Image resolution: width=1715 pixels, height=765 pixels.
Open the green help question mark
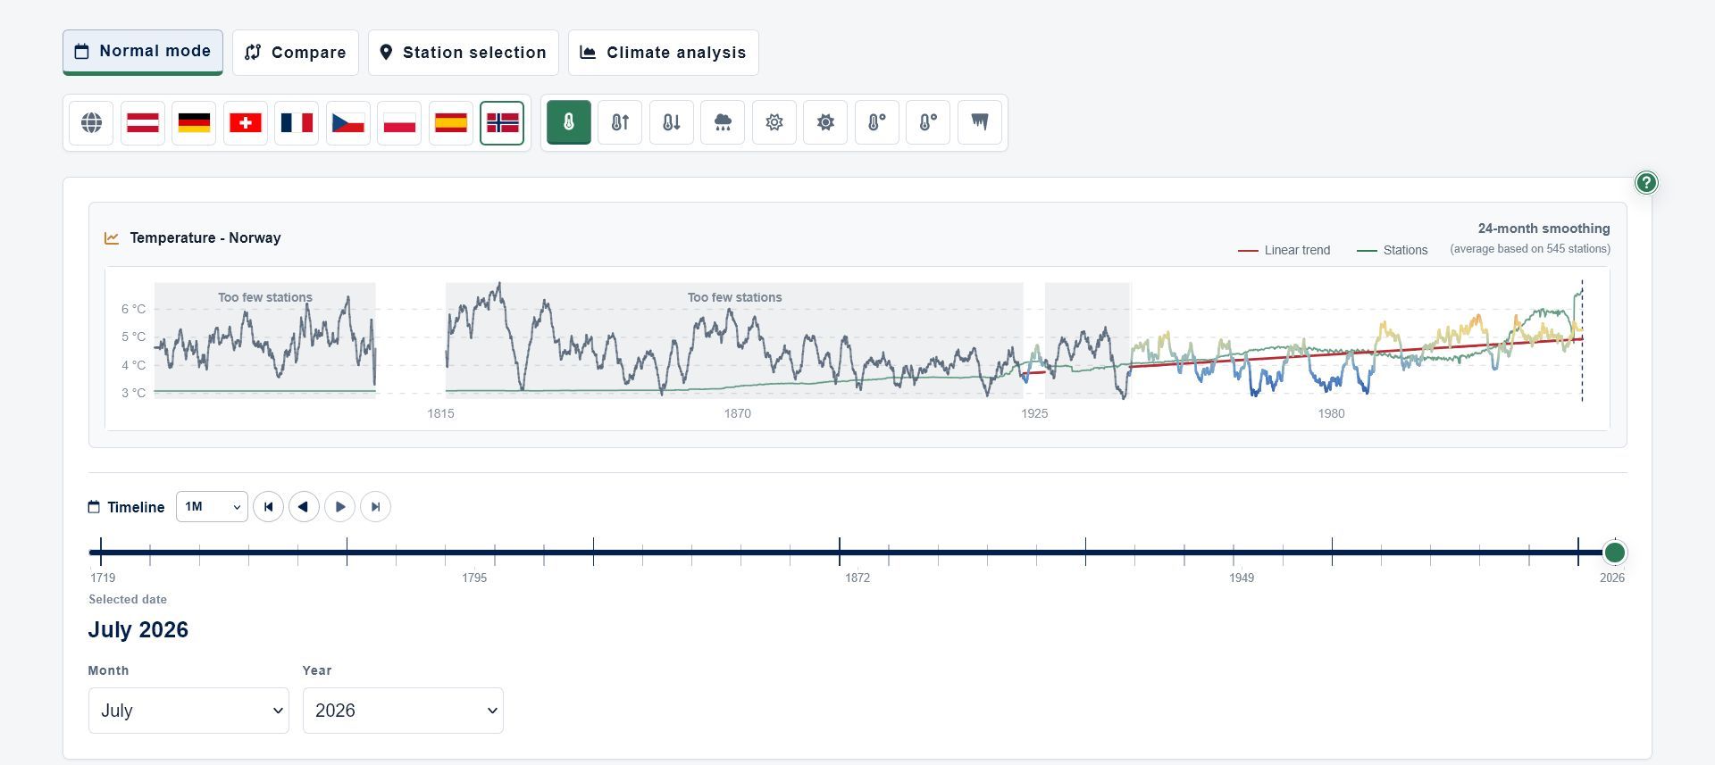pyautogui.click(x=1646, y=183)
